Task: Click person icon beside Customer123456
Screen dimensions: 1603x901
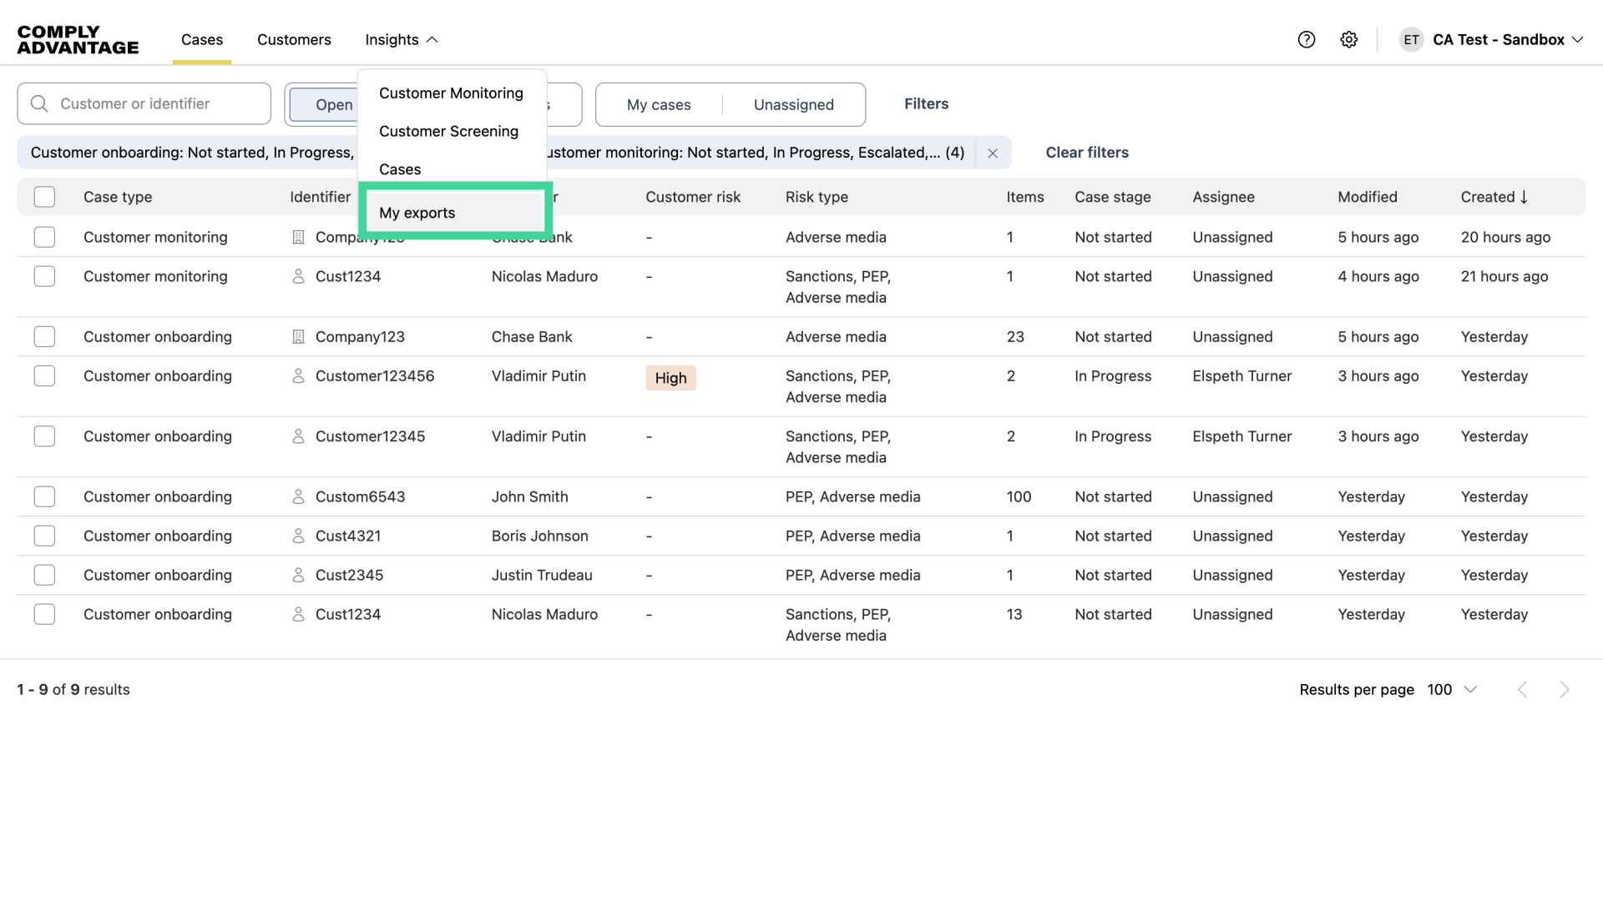Action: click(298, 376)
